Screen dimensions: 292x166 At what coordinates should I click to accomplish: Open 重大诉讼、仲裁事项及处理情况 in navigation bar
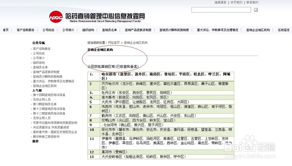pos(218,30)
